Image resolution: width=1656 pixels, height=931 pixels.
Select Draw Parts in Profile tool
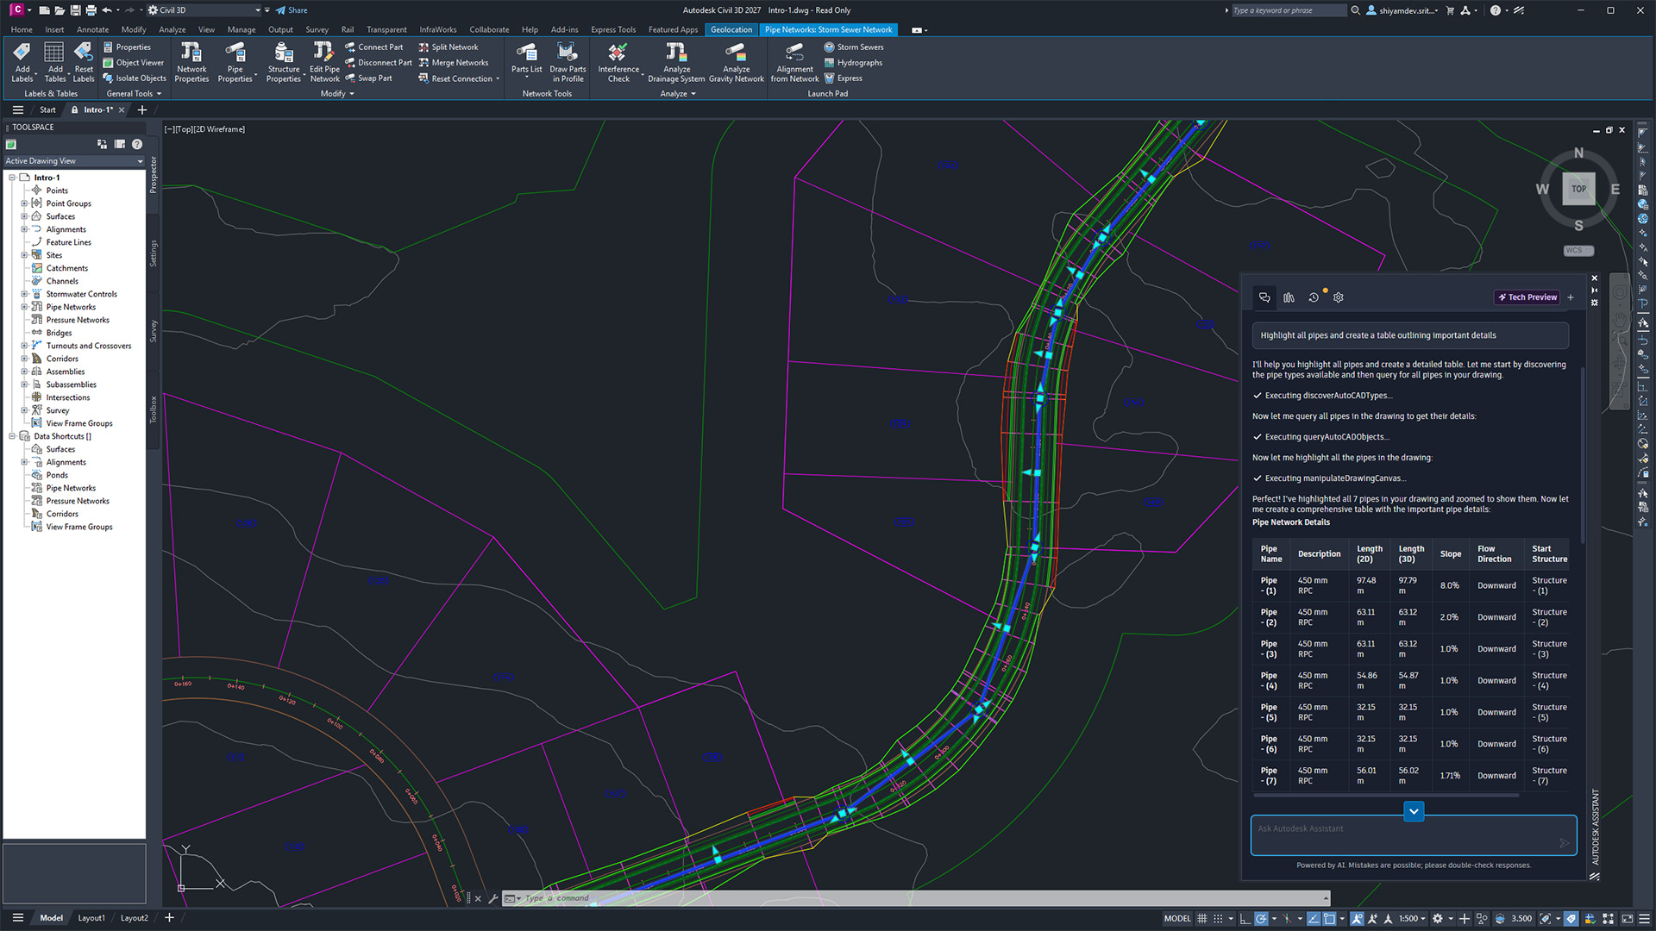pos(568,61)
